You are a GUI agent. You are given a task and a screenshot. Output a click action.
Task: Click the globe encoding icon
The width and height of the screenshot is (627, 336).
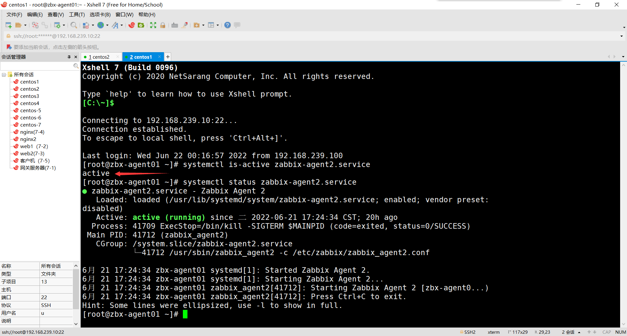point(101,25)
